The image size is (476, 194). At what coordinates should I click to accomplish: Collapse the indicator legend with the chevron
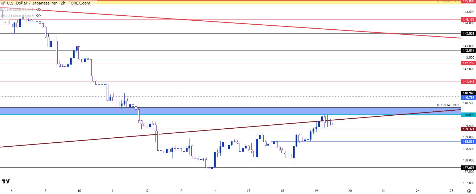click(x=5, y=22)
